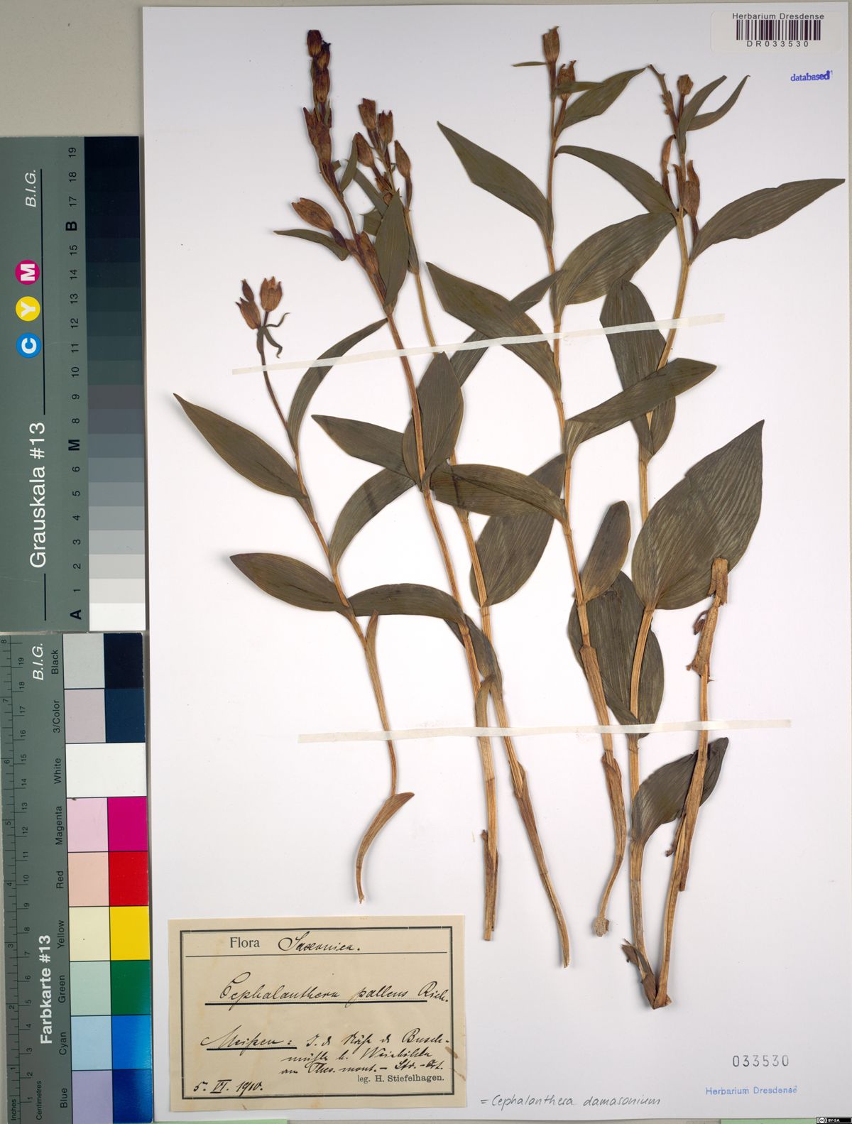
Task: Click the Farbkarte #13 title text
Action: [48, 990]
